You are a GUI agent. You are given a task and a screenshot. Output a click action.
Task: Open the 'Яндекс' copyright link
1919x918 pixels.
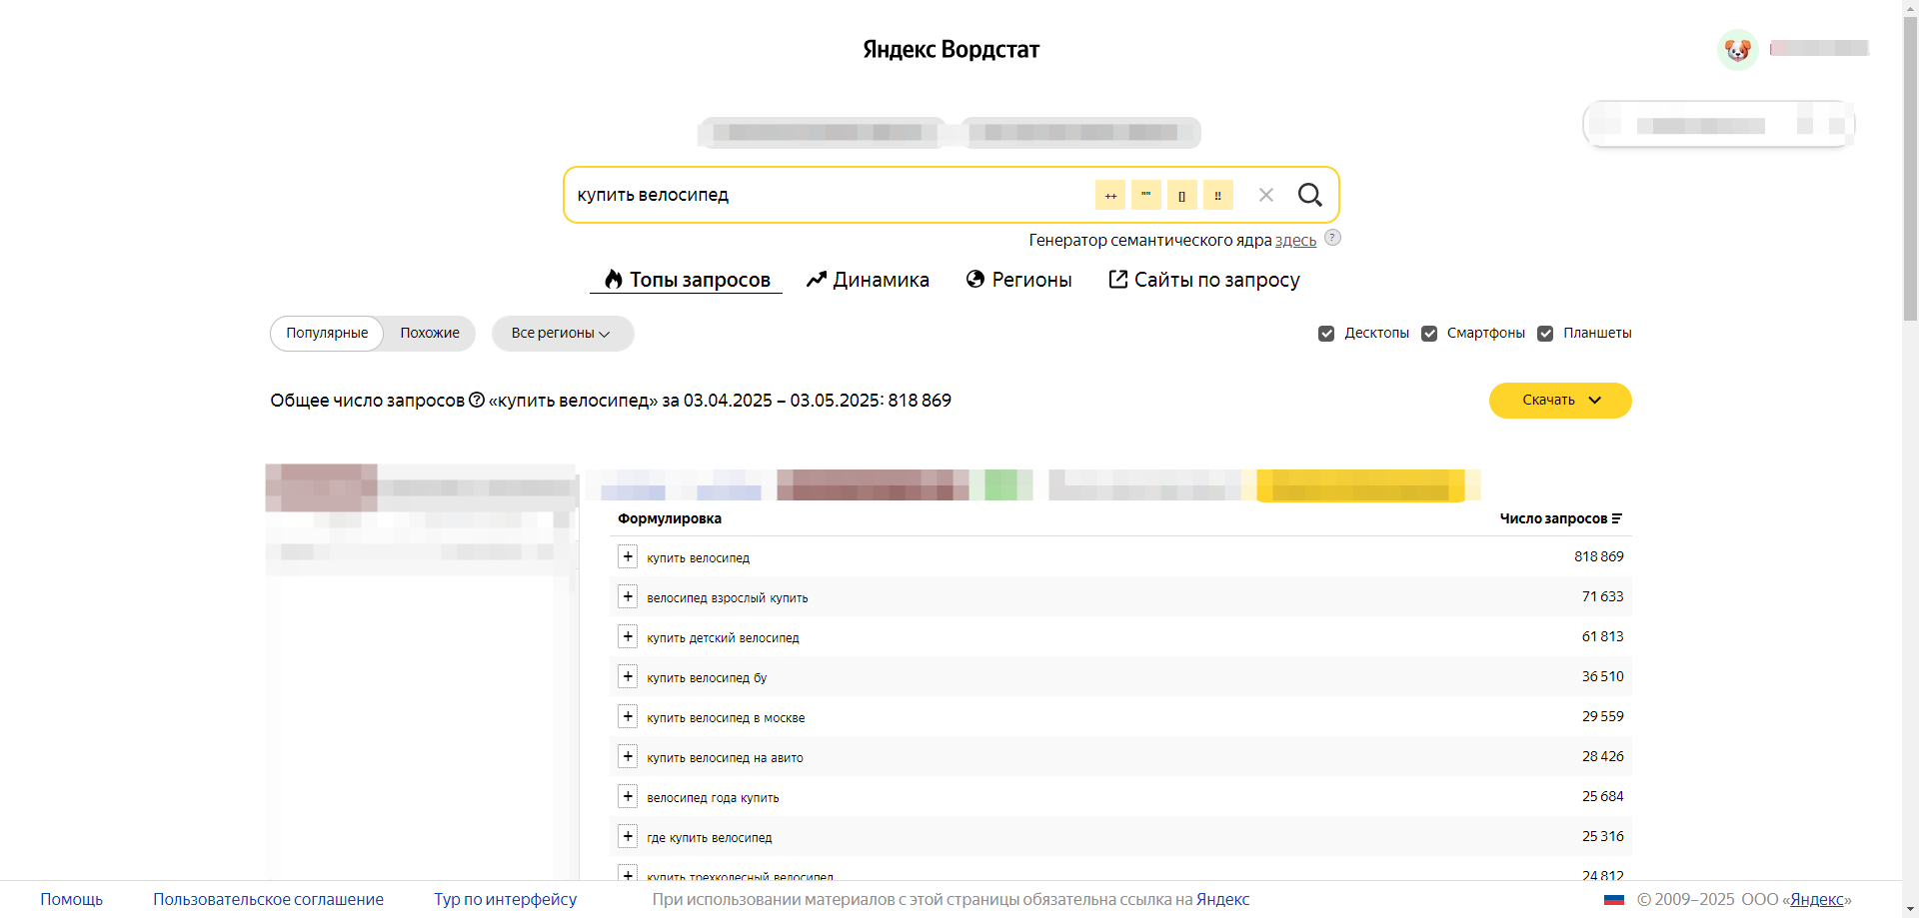coord(1816,900)
